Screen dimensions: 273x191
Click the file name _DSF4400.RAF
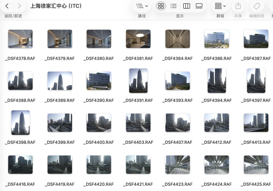(99, 142)
